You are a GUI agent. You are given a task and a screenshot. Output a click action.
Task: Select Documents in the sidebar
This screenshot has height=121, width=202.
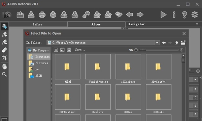39,57
